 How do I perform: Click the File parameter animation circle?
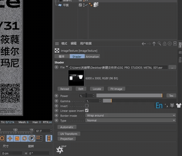(56, 67)
